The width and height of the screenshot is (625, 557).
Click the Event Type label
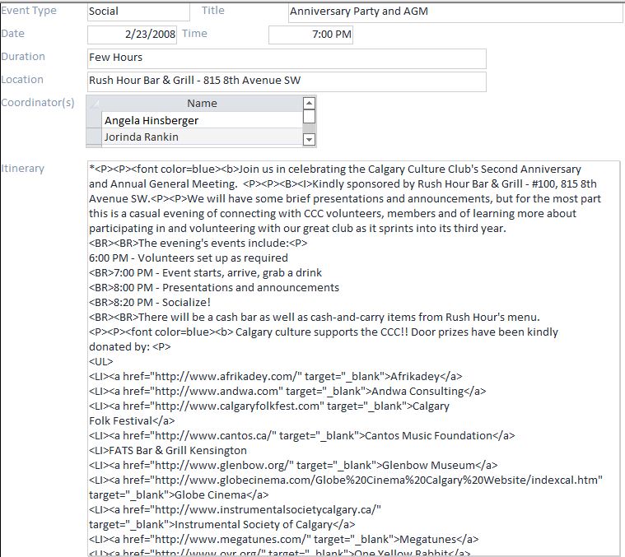pyautogui.click(x=29, y=11)
